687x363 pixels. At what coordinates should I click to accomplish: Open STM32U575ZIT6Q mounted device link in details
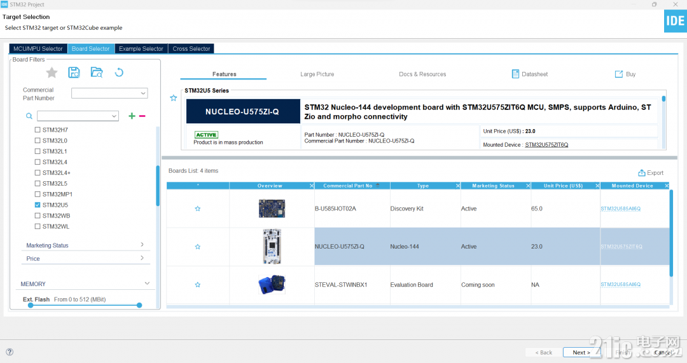tap(546, 145)
